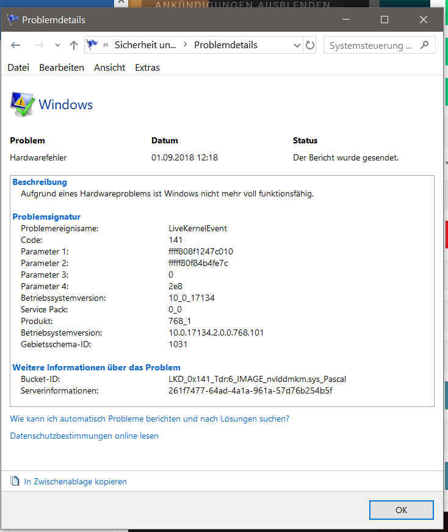The width and height of the screenshot is (448, 532).
Task: Click the 'Beschreibung' section heading
Action: 40,182
